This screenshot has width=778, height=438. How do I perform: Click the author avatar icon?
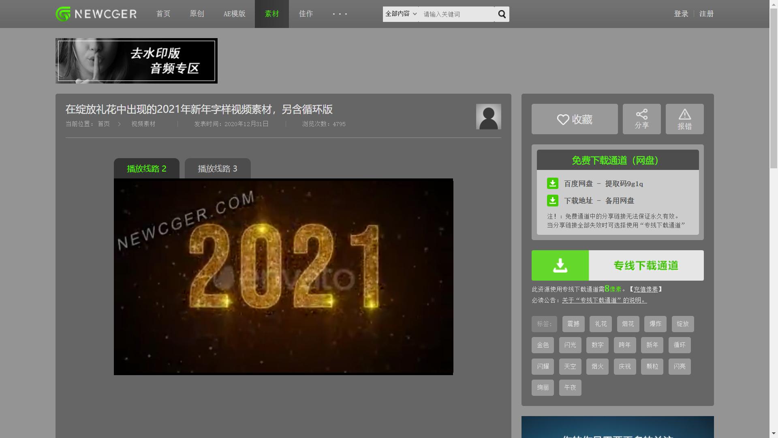(x=488, y=117)
